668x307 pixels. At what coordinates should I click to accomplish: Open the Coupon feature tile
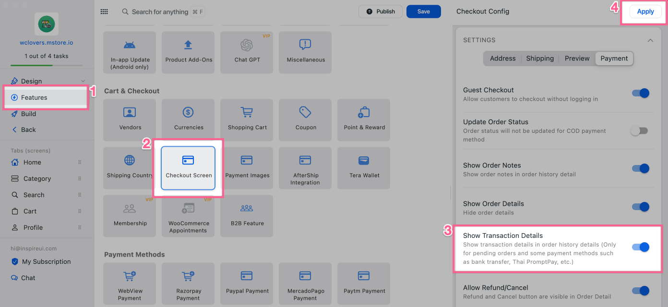pos(306,119)
